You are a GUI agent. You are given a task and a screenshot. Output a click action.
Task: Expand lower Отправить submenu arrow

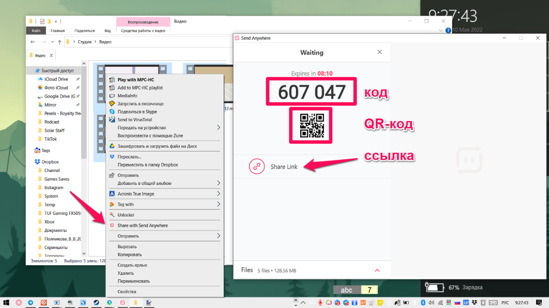coord(218,236)
